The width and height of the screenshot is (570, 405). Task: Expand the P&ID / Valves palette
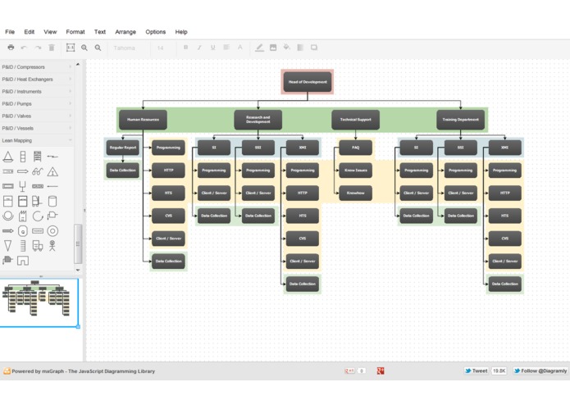pos(37,116)
